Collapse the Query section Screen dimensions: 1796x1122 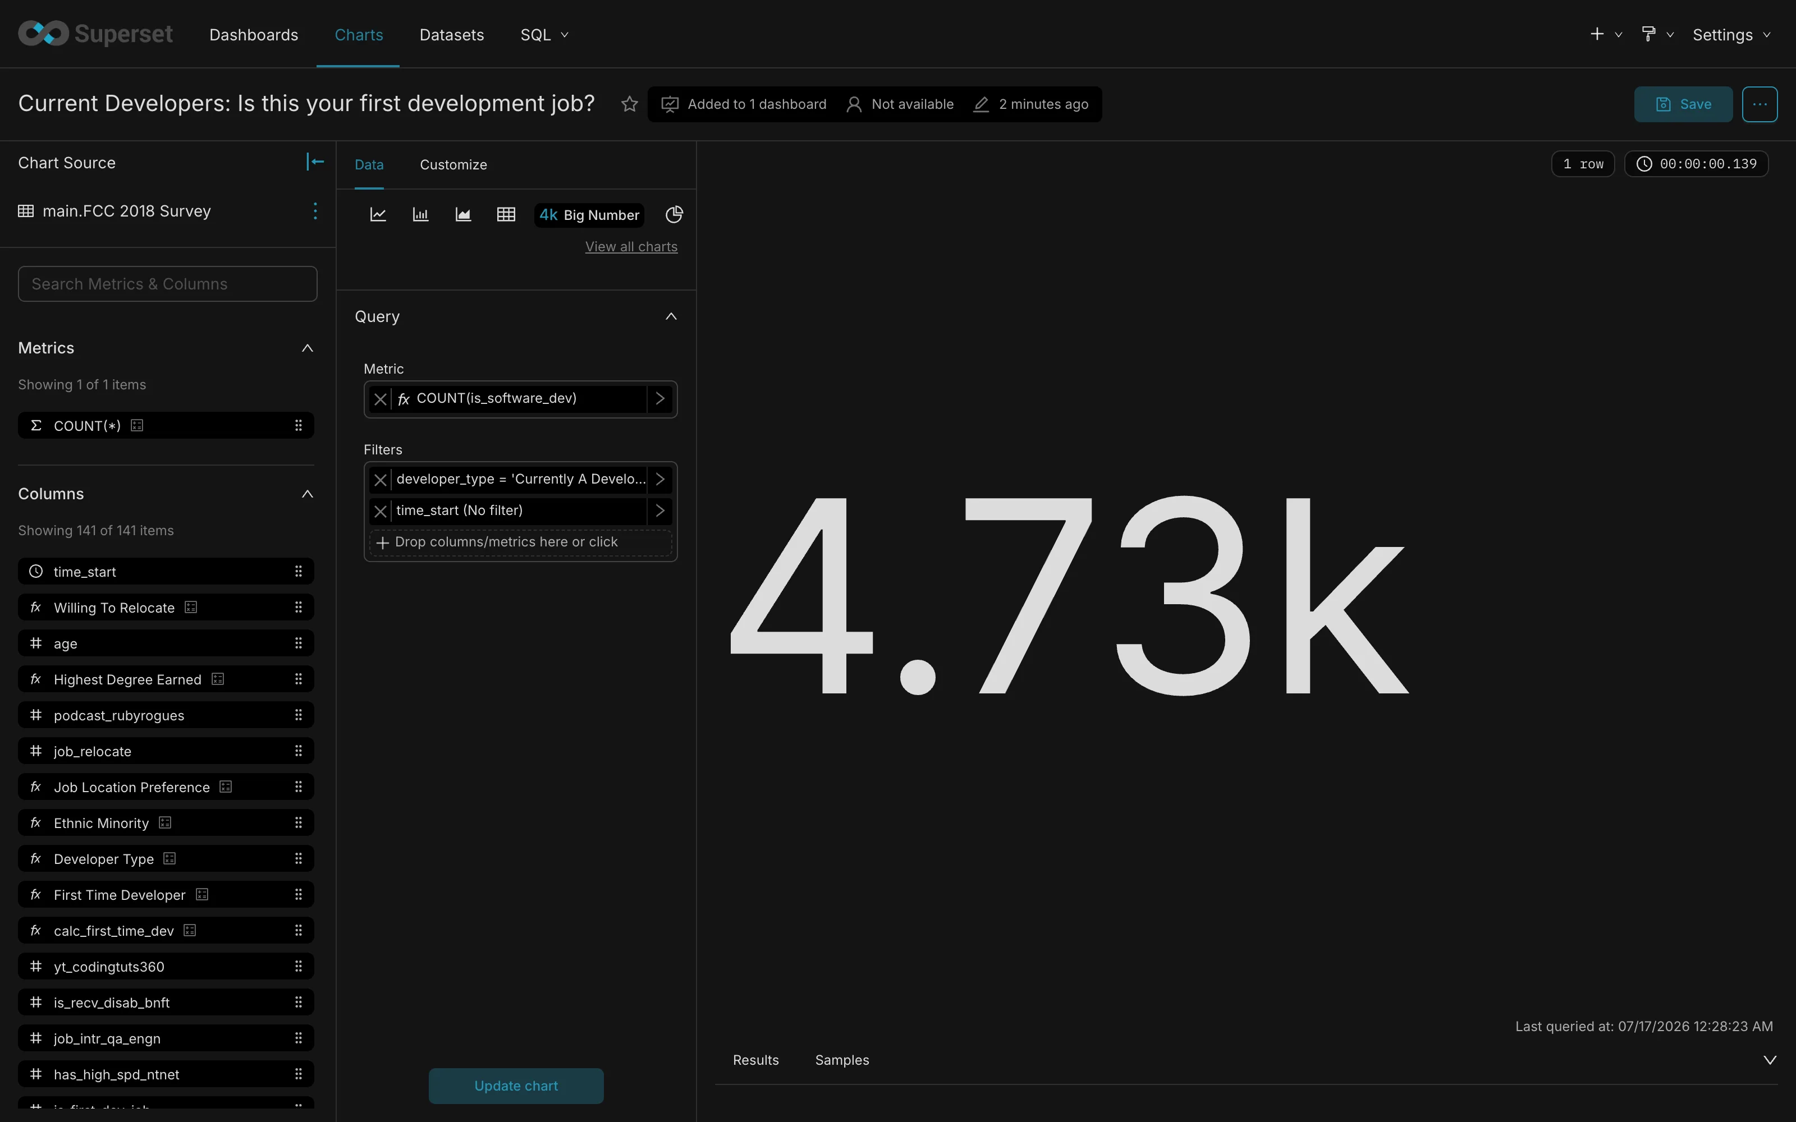click(x=671, y=316)
